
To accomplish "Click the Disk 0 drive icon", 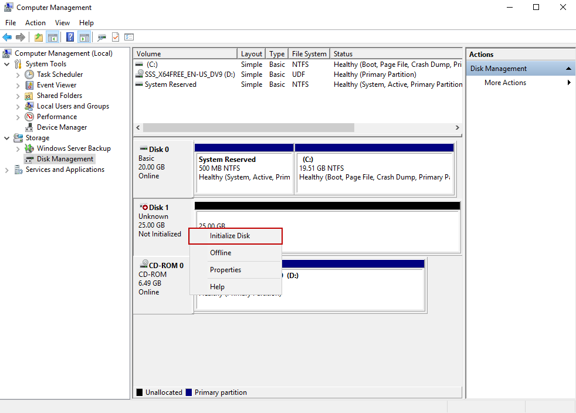I will [144, 148].
